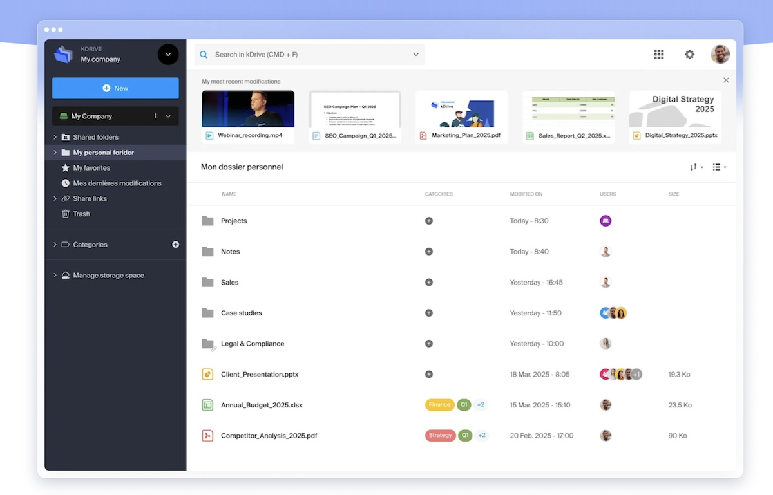Add category to Sales folder
Image resolution: width=773 pixels, height=495 pixels.
[x=429, y=283]
